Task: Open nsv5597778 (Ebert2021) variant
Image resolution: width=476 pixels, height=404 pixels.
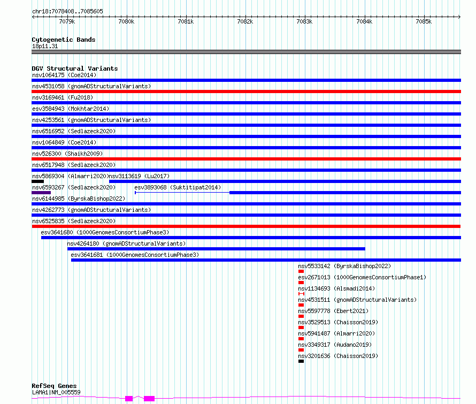Action: click(x=333, y=311)
